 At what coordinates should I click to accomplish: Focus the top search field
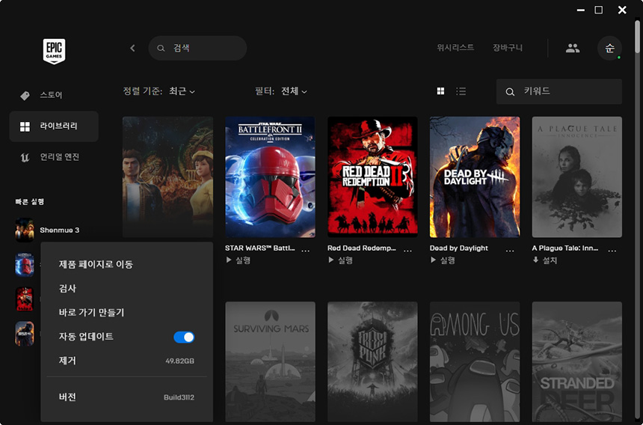[x=197, y=48]
